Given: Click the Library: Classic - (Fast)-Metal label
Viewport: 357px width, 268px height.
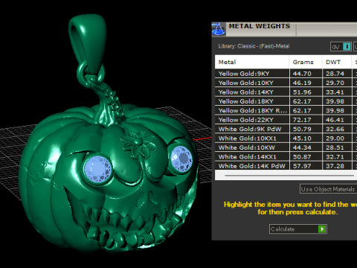Looking at the screenshot, I should (x=254, y=46).
